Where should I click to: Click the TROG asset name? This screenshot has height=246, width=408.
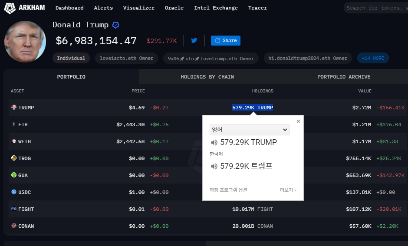click(24, 158)
